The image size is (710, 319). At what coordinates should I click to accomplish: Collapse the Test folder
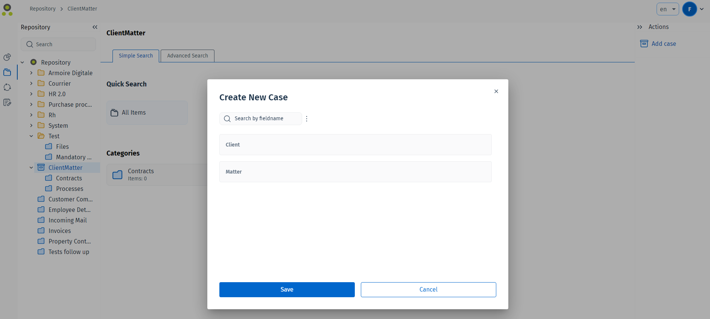click(x=31, y=136)
